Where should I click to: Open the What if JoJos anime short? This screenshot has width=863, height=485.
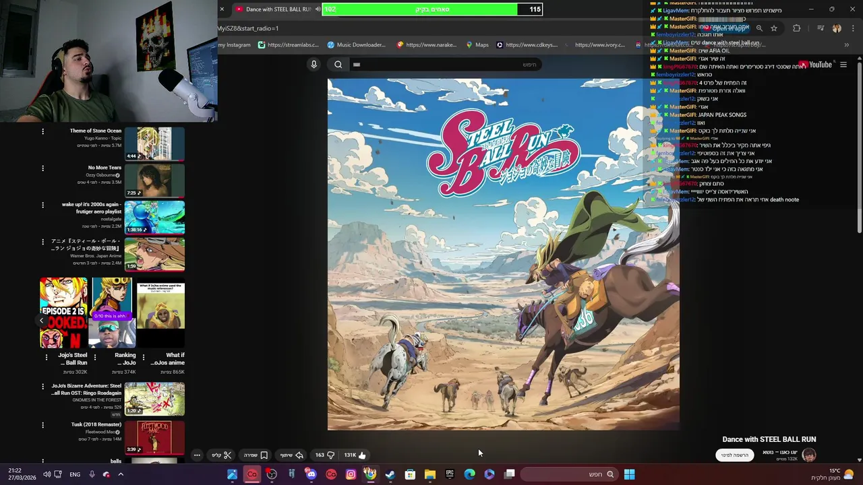click(160, 313)
